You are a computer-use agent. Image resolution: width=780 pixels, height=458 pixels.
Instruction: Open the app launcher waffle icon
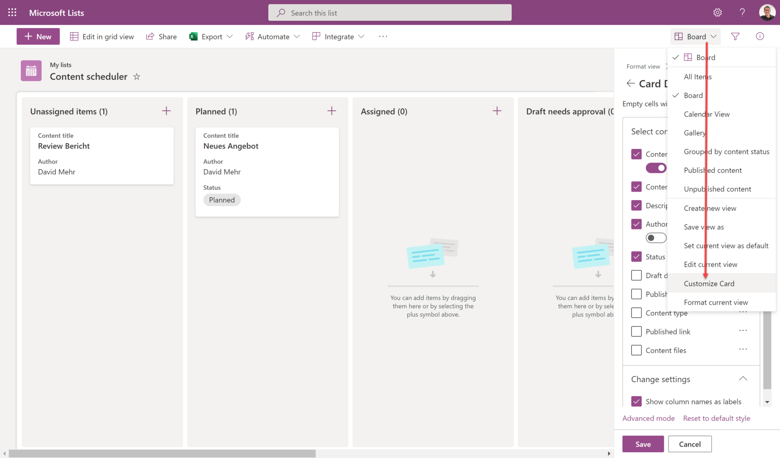(x=12, y=13)
